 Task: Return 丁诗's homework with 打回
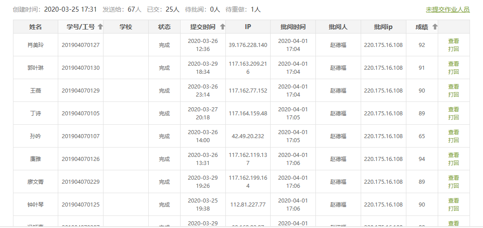(x=453, y=118)
